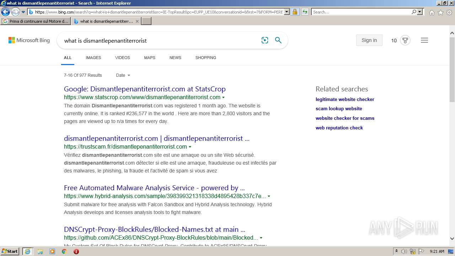455x256 pixels.
Task: Click the page scrollbar down arrow
Action: click(452, 239)
